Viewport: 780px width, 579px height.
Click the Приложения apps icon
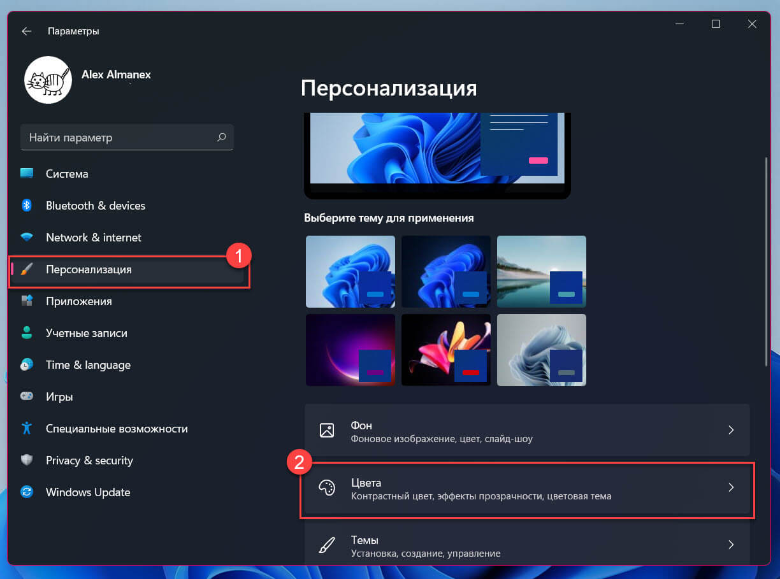(27, 301)
